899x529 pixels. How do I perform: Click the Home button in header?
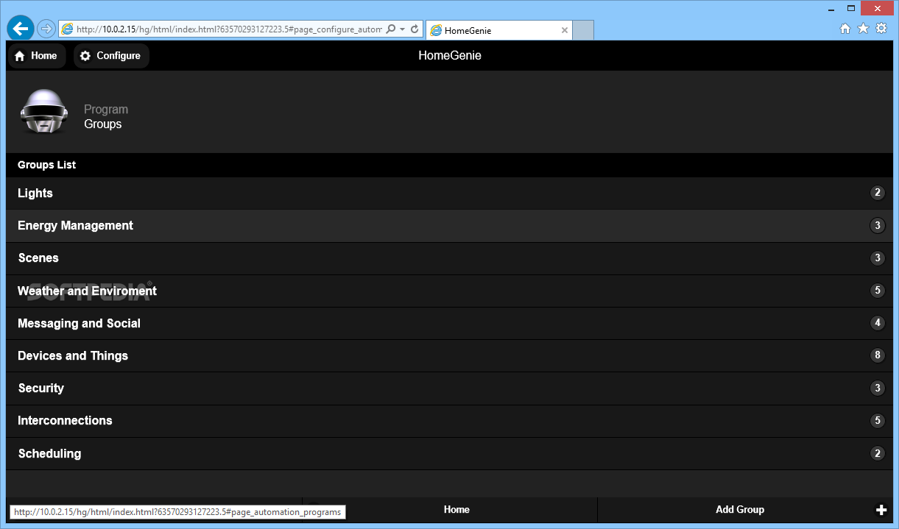36,56
